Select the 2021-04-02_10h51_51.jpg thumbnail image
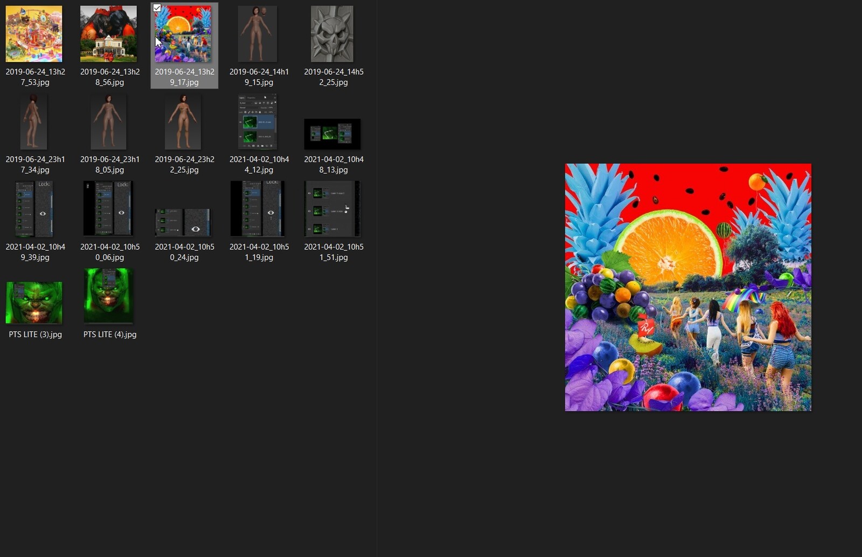862x557 pixels. [332, 209]
